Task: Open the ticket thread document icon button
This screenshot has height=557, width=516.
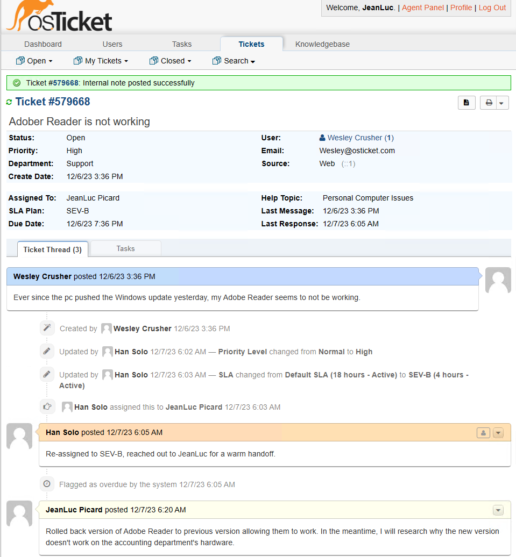Action: 466,103
